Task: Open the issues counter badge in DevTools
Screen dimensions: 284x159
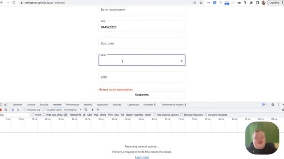Action: coord(264,105)
